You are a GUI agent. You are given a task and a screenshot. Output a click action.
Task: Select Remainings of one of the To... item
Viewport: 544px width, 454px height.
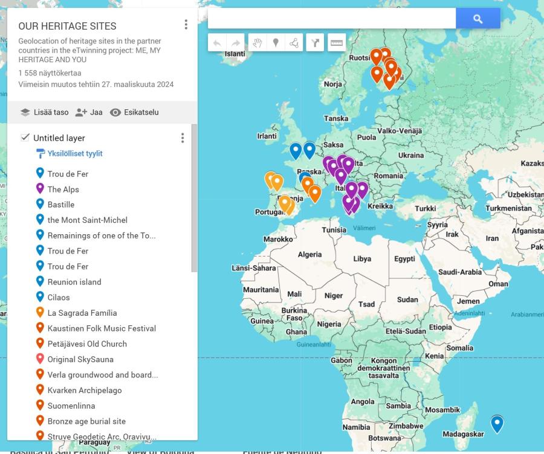pyautogui.click(x=102, y=235)
